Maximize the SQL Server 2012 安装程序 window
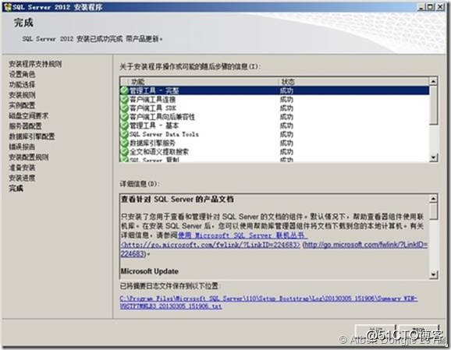Viewport: 451px width, 350px height. click(430, 6)
